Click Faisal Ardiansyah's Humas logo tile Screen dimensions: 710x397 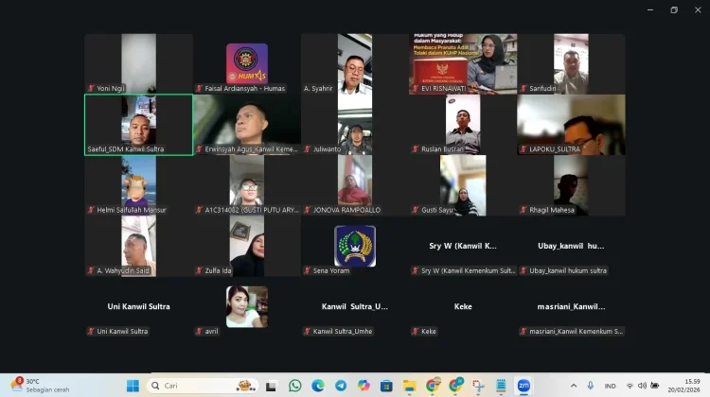click(x=246, y=63)
